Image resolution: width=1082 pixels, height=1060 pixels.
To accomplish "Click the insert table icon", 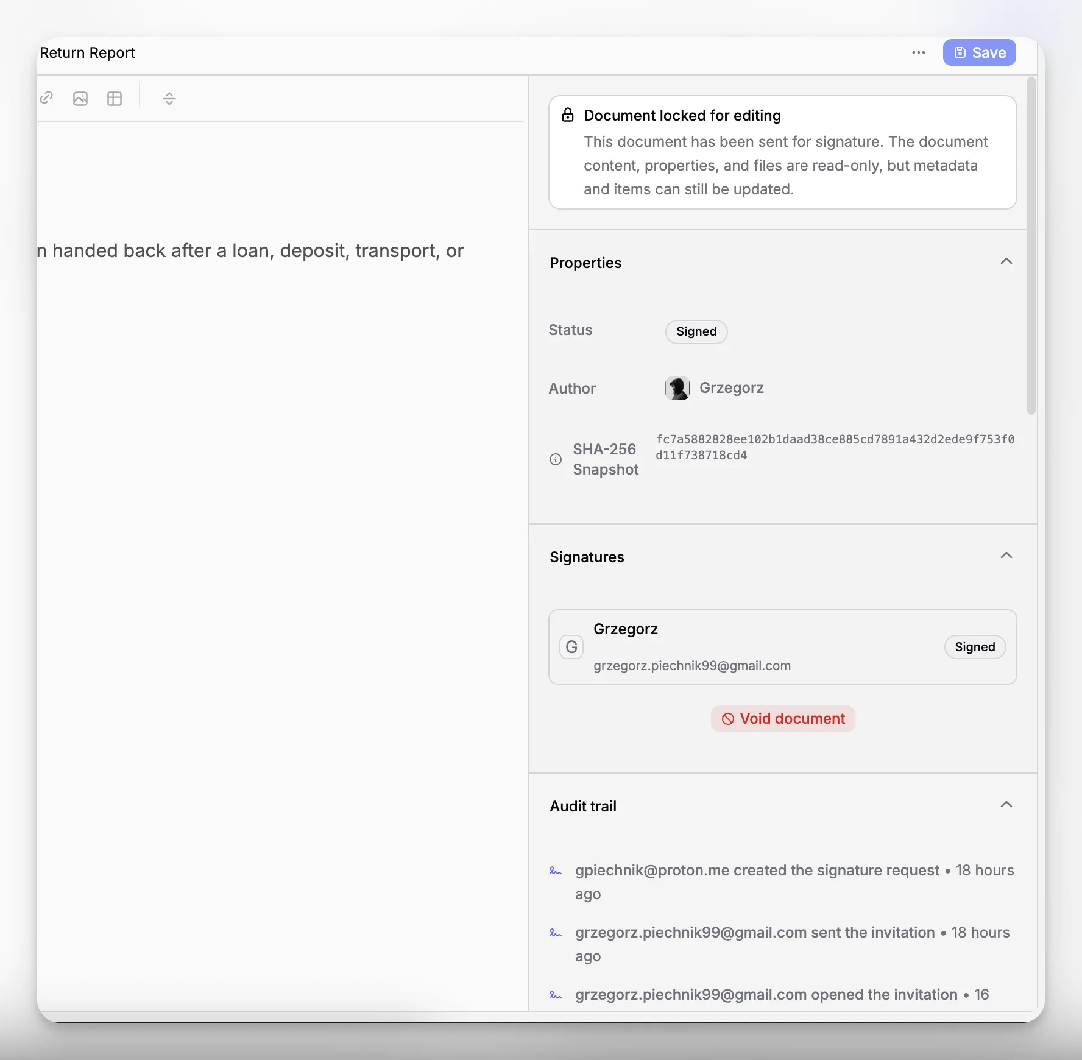I will [115, 99].
